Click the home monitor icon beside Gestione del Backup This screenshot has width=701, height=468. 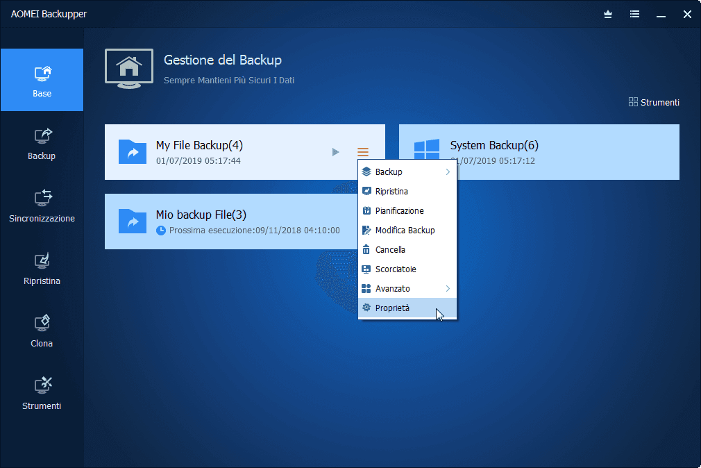pos(129,69)
